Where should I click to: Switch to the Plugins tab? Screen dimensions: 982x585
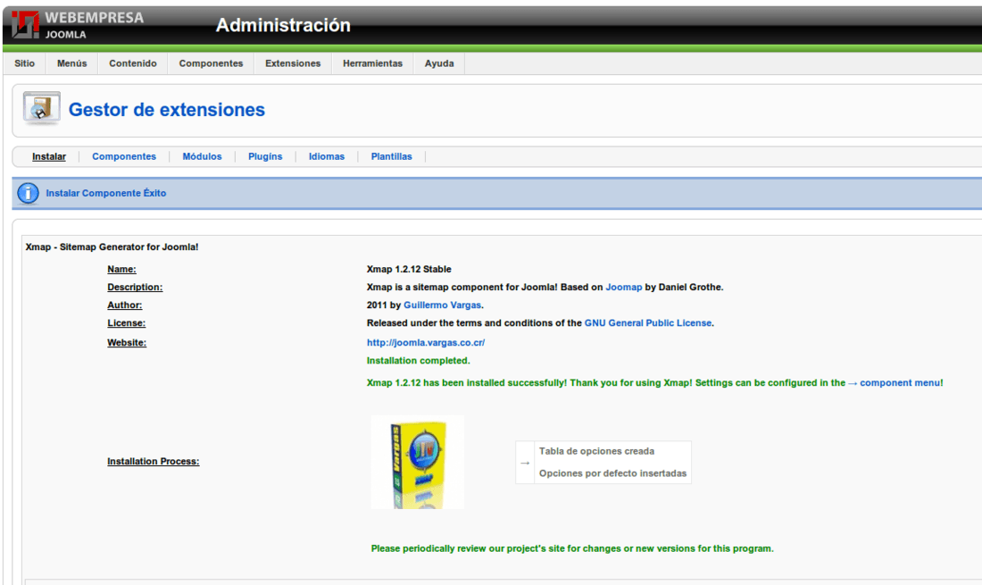pos(265,156)
